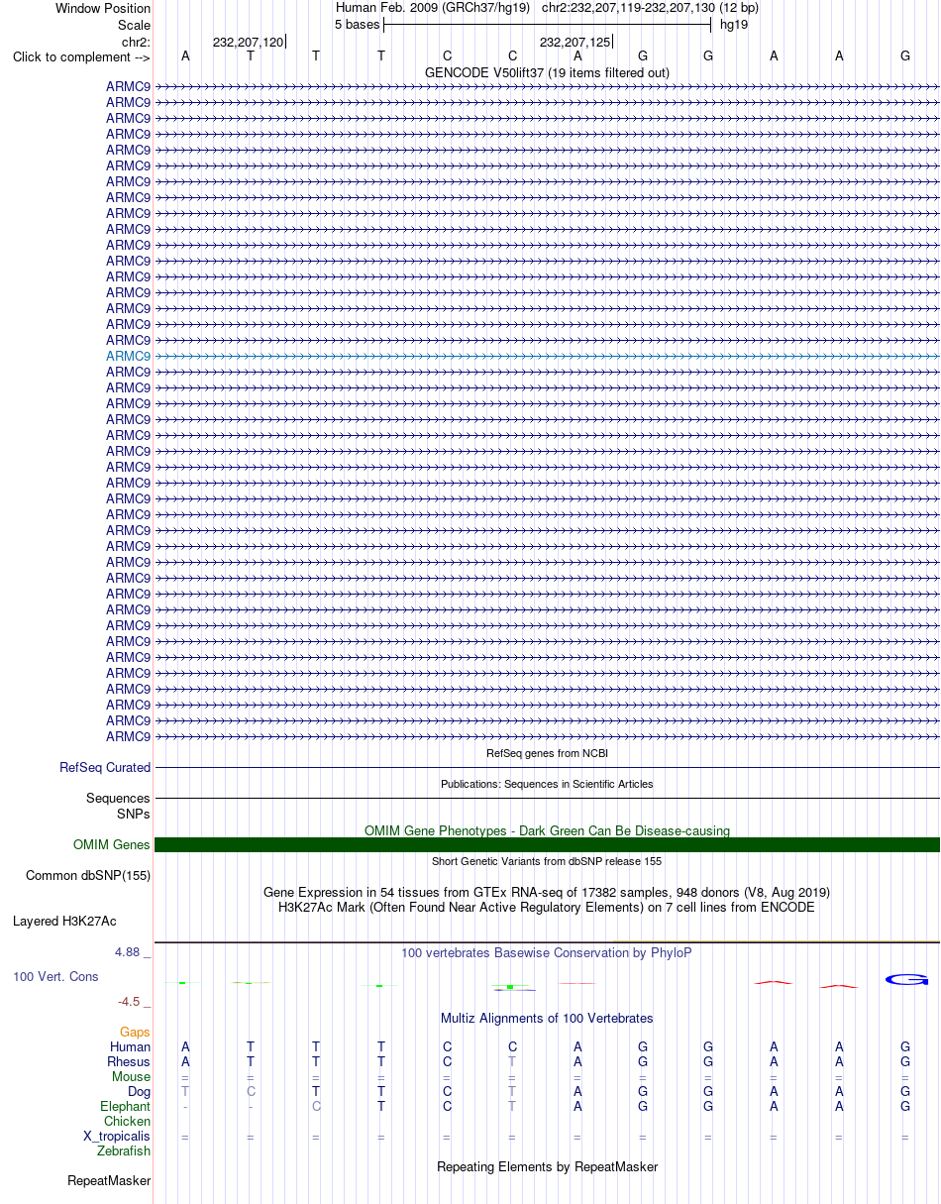Open the GENCODE V50lift37 track title
Viewport: 941px width, 1204px height.
pyautogui.click(x=547, y=72)
